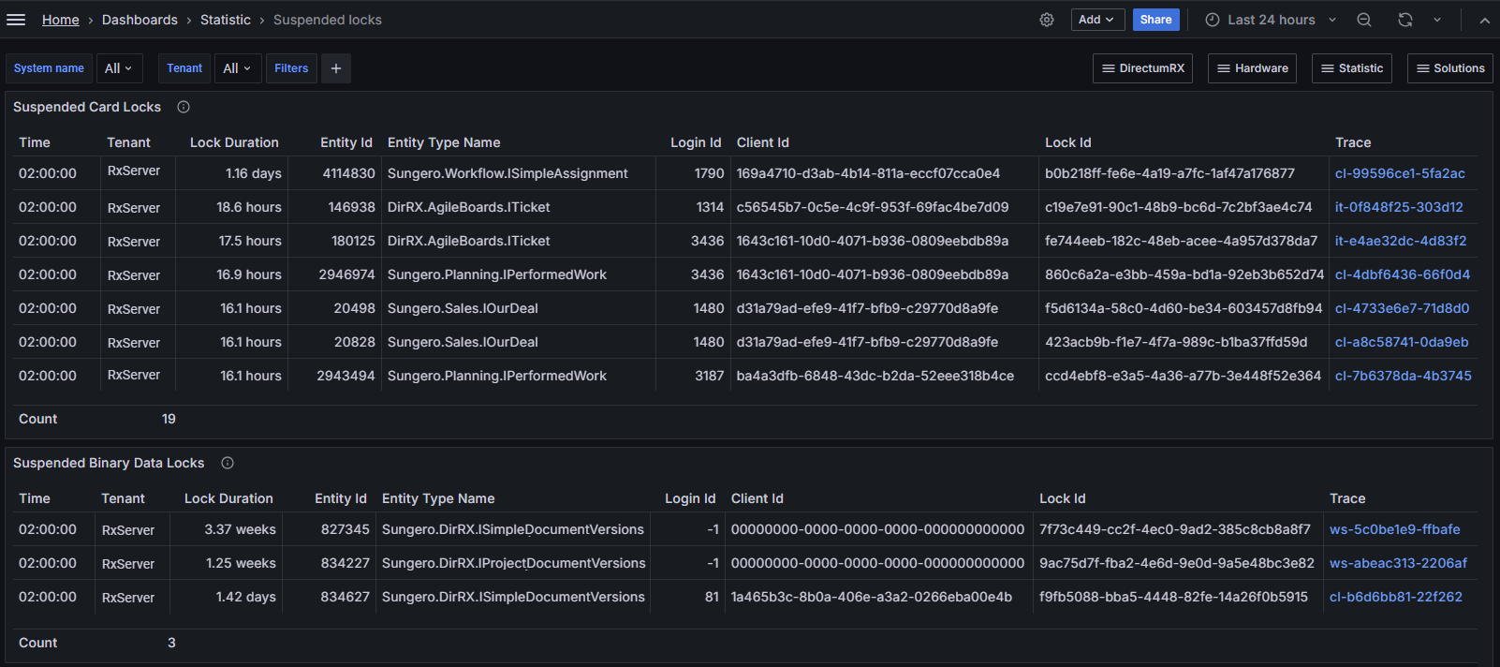
Task: Add a new filter with plus icon
Action: pos(336,68)
